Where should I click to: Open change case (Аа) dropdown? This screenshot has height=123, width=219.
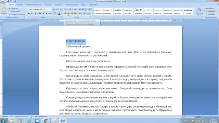[51, 14]
